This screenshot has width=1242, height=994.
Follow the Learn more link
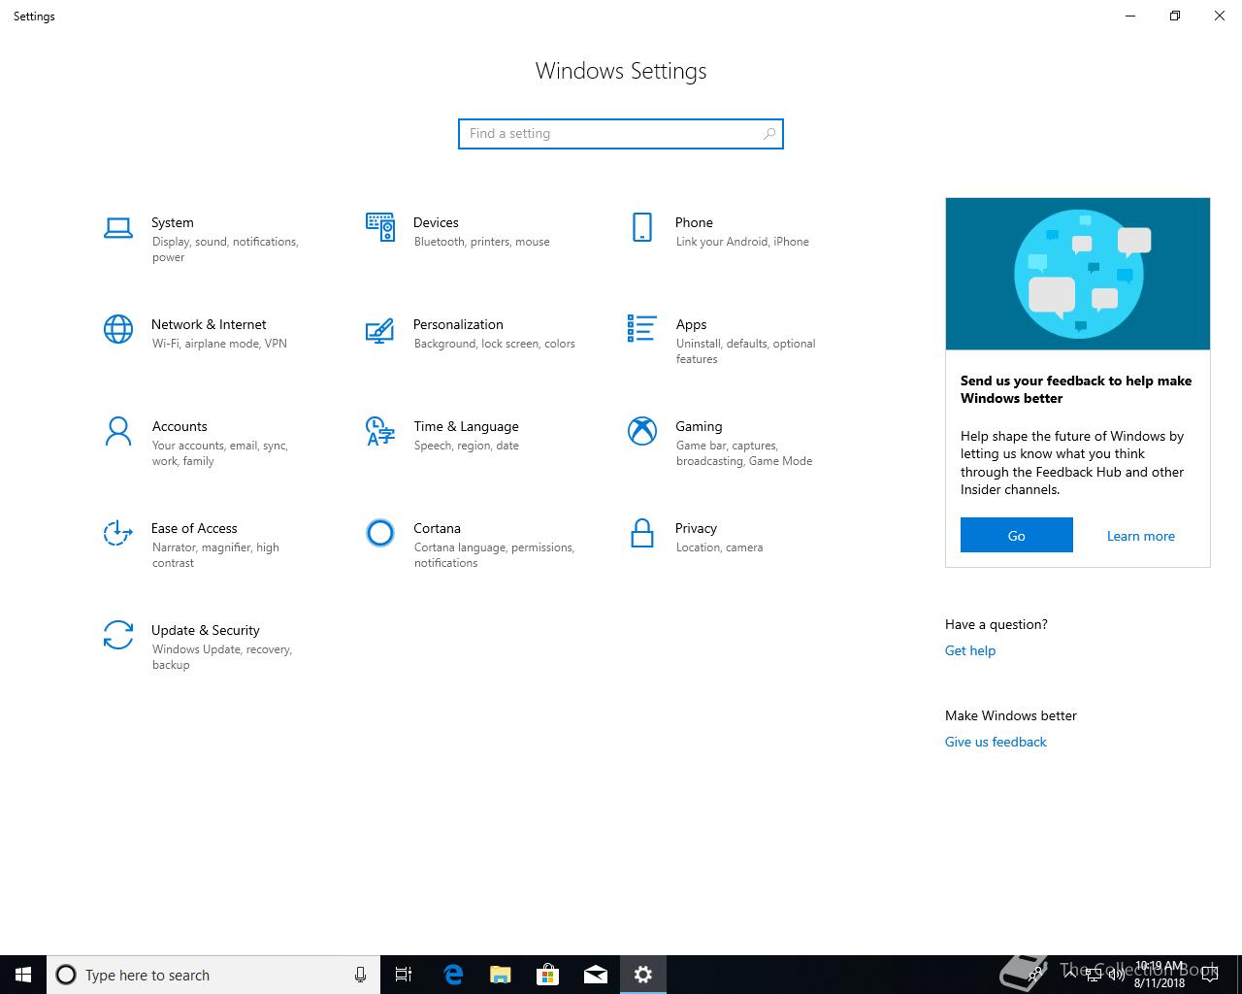pos(1141,536)
